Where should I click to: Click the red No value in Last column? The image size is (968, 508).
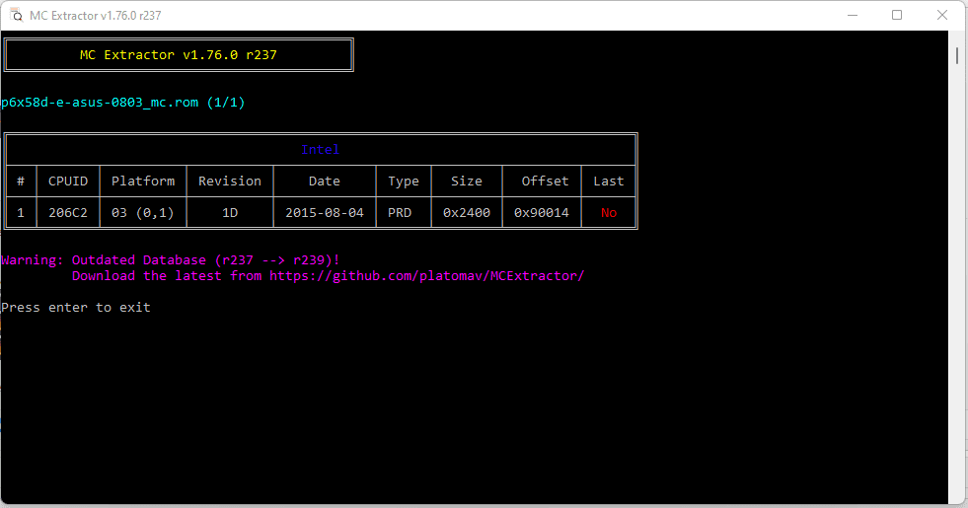pyautogui.click(x=609, y=213)
